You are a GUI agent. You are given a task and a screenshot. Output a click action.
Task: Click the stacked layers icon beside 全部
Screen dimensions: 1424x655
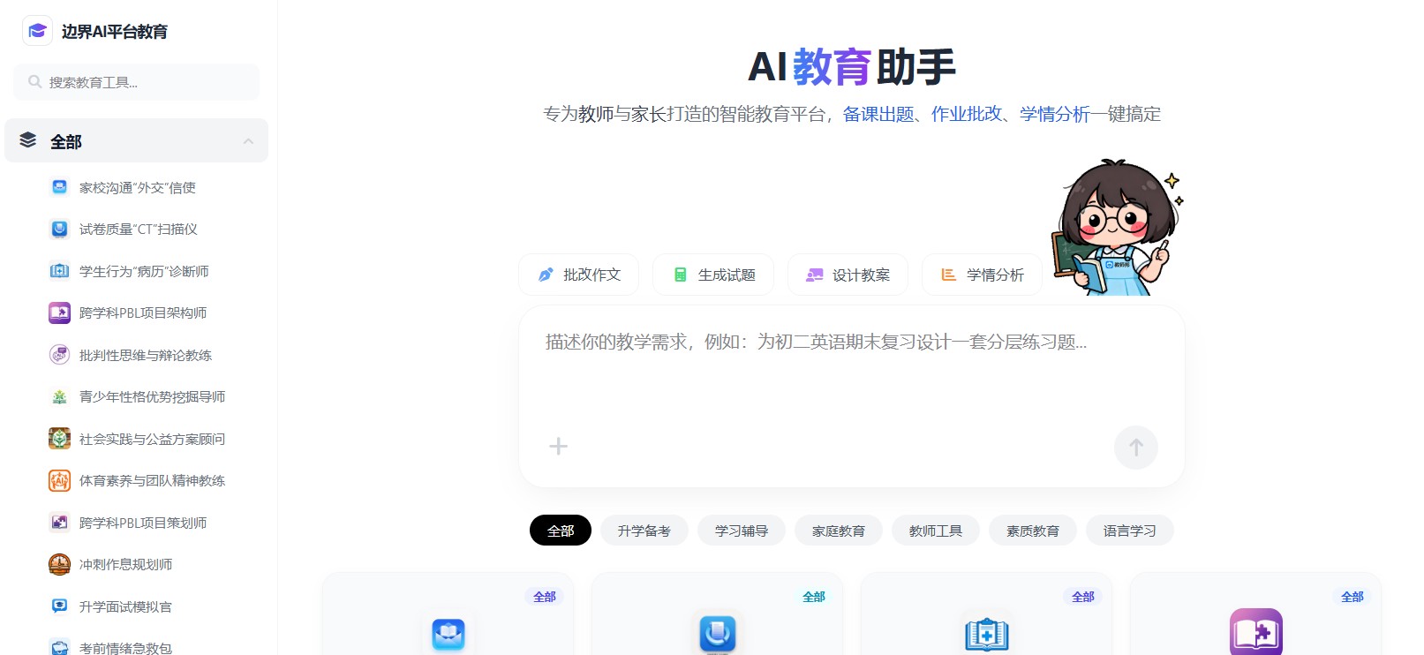28,140
